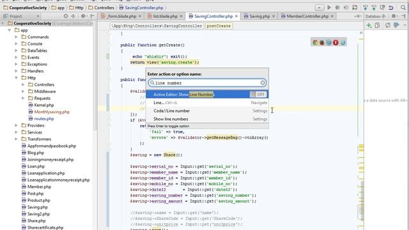Open Kernel.php in project tree

tap(44, 105)
